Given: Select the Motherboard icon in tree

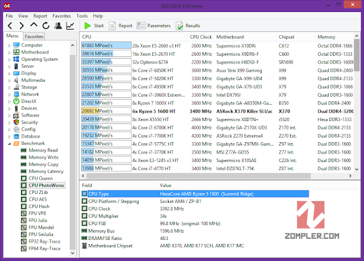Looking at the screenshot, I should click(x=16, y=52).
